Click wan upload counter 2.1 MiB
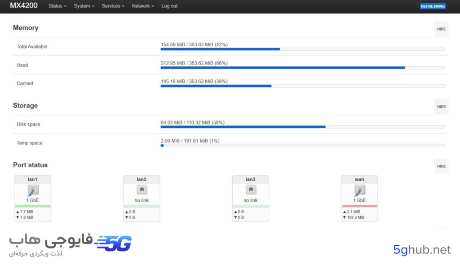Screen dimensions: 460x265 coord(352,212)
